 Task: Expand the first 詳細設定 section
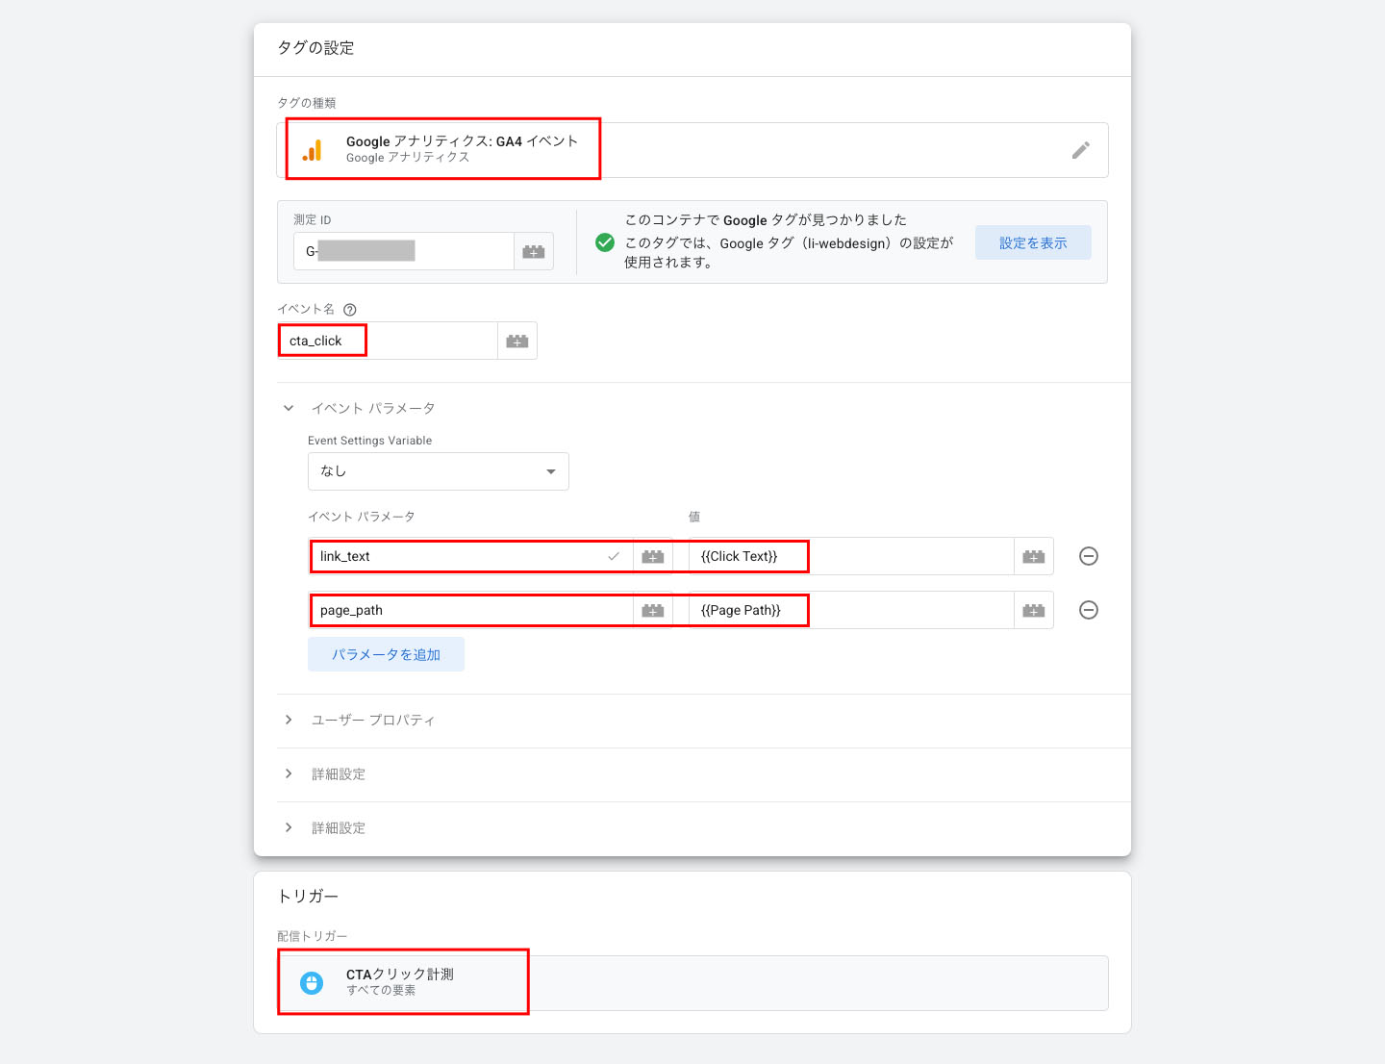pyautogui.click(x=289, y=773)
